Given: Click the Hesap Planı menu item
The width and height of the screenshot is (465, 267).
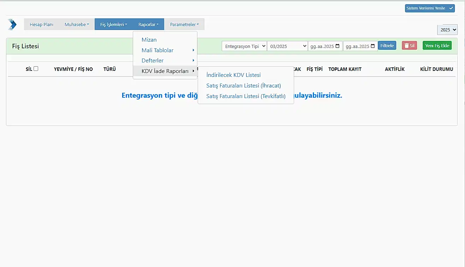Looking at the screenshot, I should pos(41,24).
